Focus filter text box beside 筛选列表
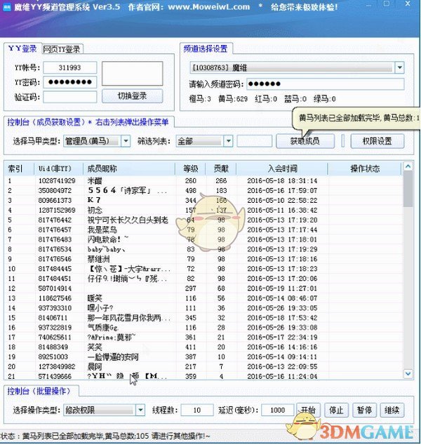 pos(255,141)
